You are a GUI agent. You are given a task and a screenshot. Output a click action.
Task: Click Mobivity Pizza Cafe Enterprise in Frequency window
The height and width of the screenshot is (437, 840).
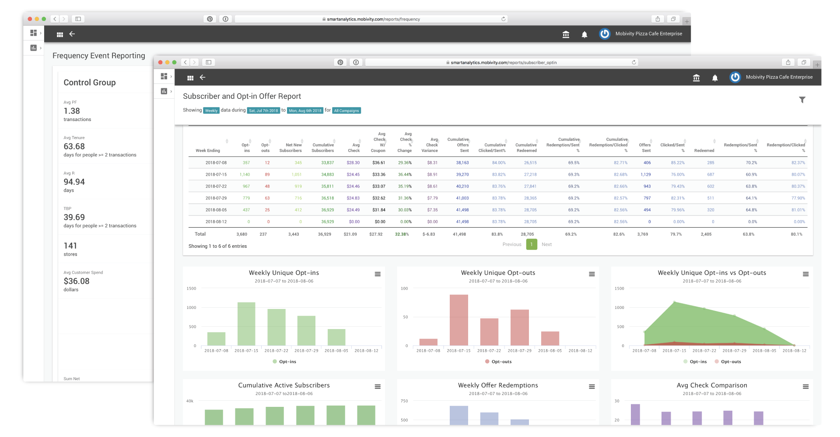coord(649,34)
